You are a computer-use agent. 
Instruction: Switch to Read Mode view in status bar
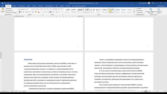[x=142, y=91]
